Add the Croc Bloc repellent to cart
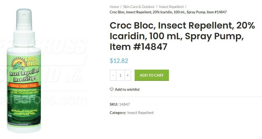The width and height of the screenshot is (262, 139). tap(152, 75)
